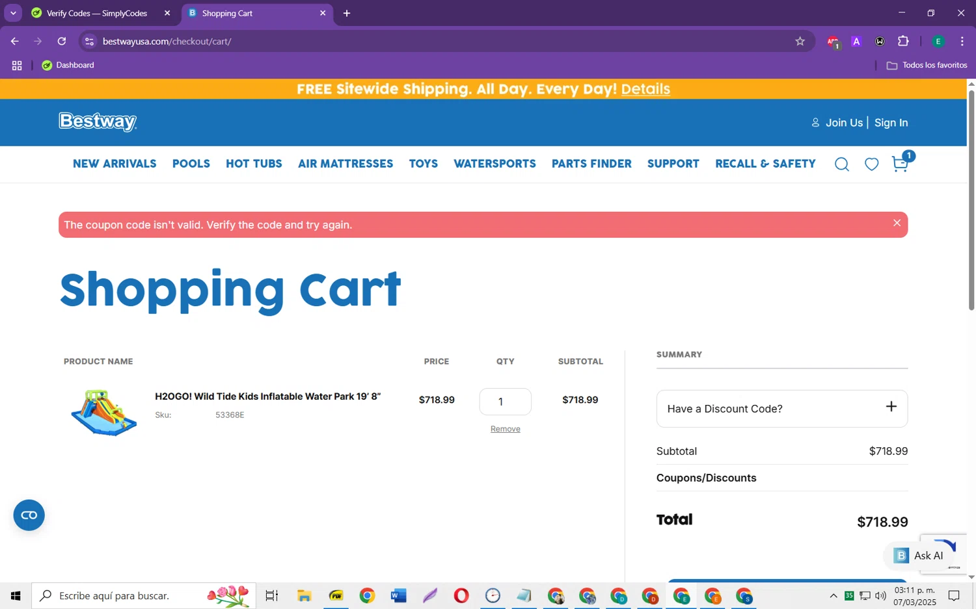
Task: Open File Explorer from the taskbar
Action: tap(305, 595)
